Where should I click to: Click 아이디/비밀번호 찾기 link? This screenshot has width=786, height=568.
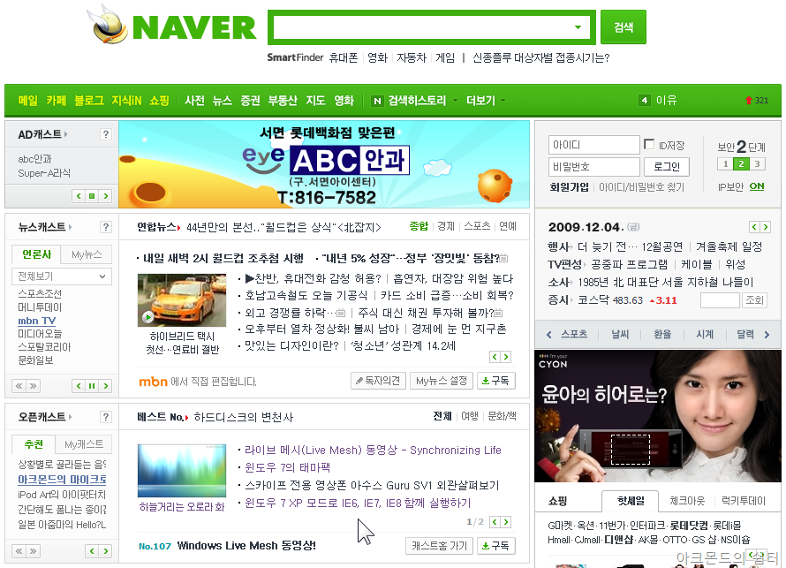[x=641, y=187]
